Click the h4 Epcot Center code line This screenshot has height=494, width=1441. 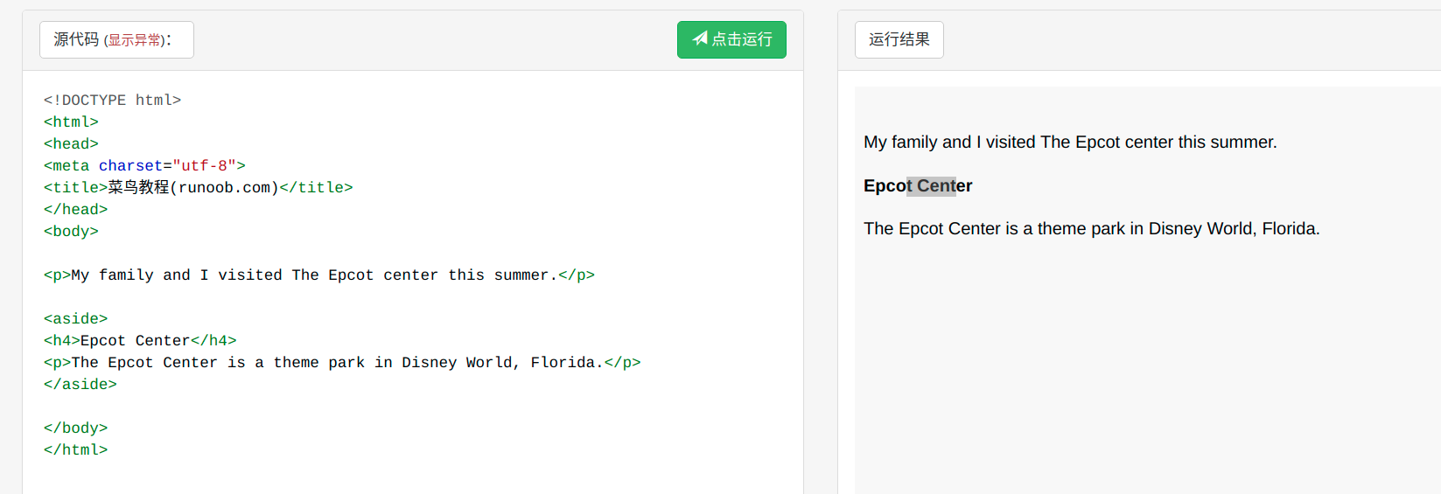click(x=140, y=340)
